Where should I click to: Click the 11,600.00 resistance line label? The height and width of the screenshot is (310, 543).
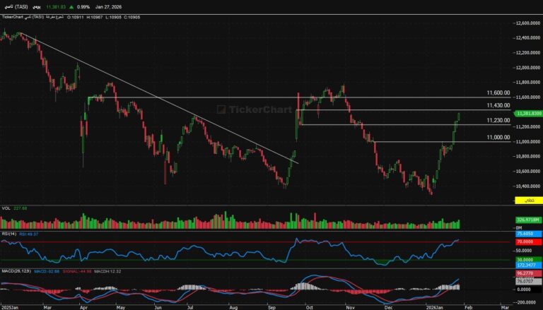tap(498, 93)
